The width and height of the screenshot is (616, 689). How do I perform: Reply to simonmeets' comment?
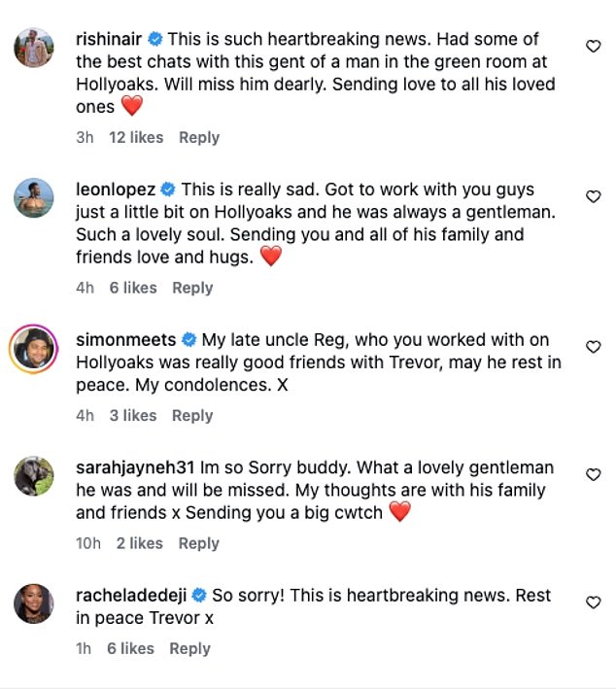[x=192, y=415]
